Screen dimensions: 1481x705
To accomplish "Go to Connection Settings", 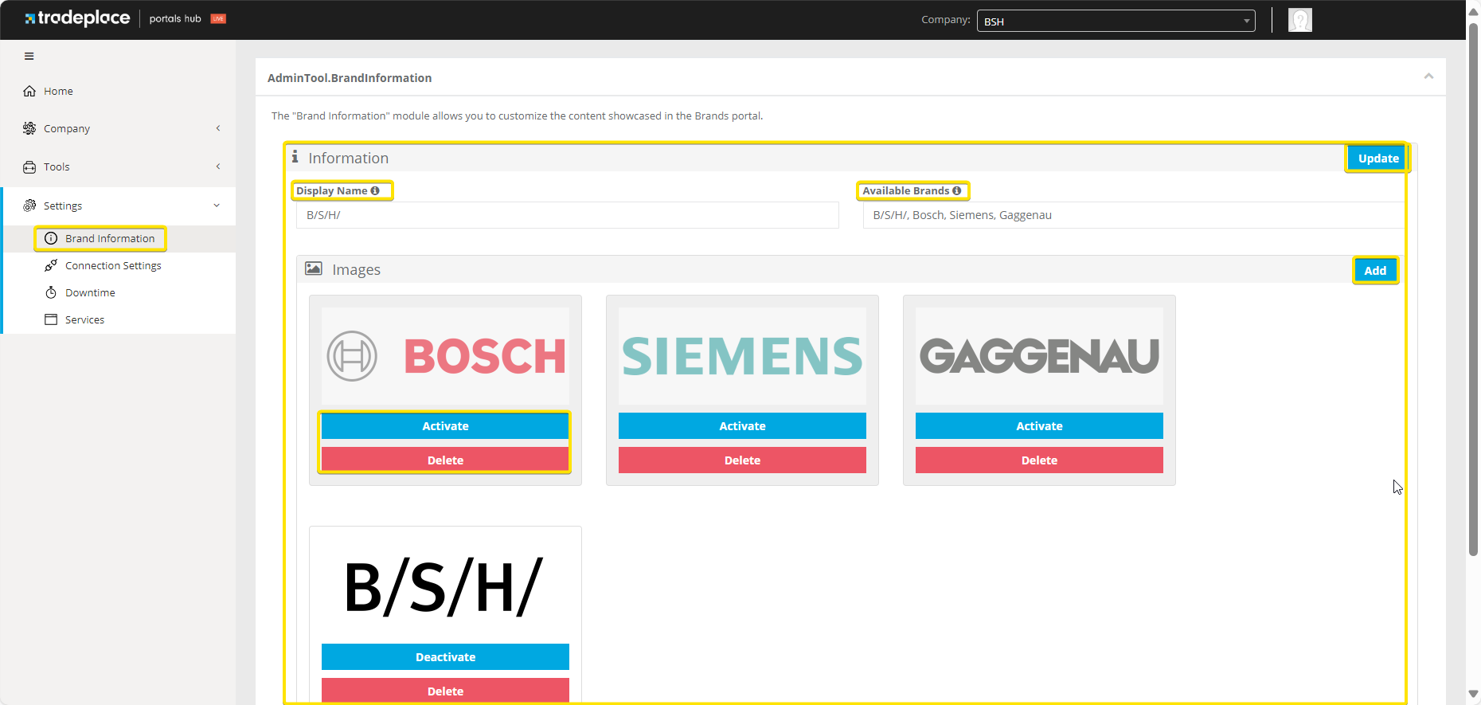I will (x=113, y=265).
